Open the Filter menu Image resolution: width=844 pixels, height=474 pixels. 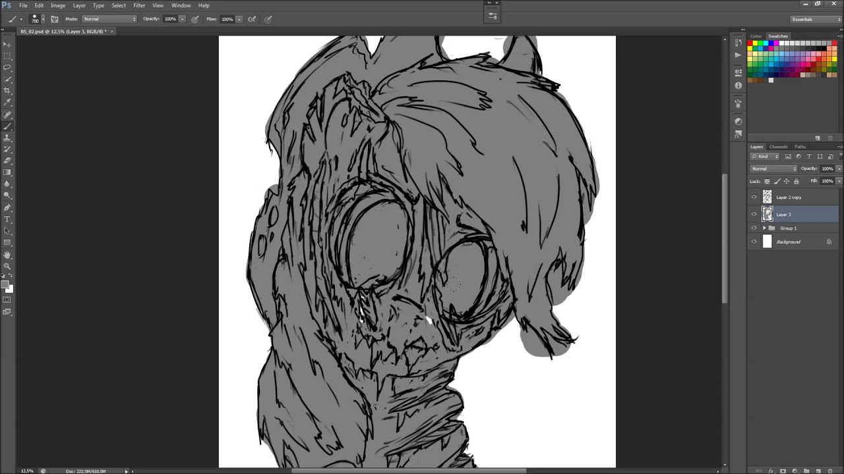(139, 5)
